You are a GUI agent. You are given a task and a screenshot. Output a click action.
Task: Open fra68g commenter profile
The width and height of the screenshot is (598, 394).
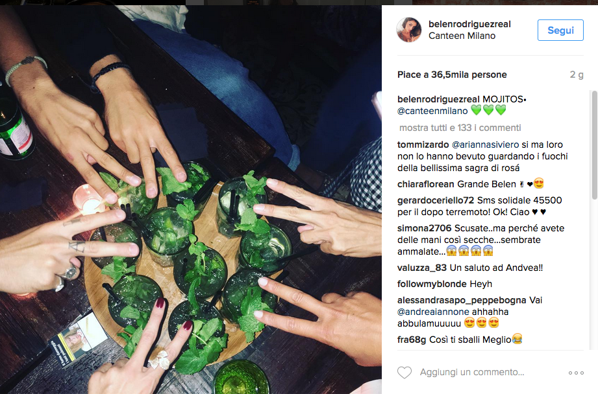coord(412,340)
